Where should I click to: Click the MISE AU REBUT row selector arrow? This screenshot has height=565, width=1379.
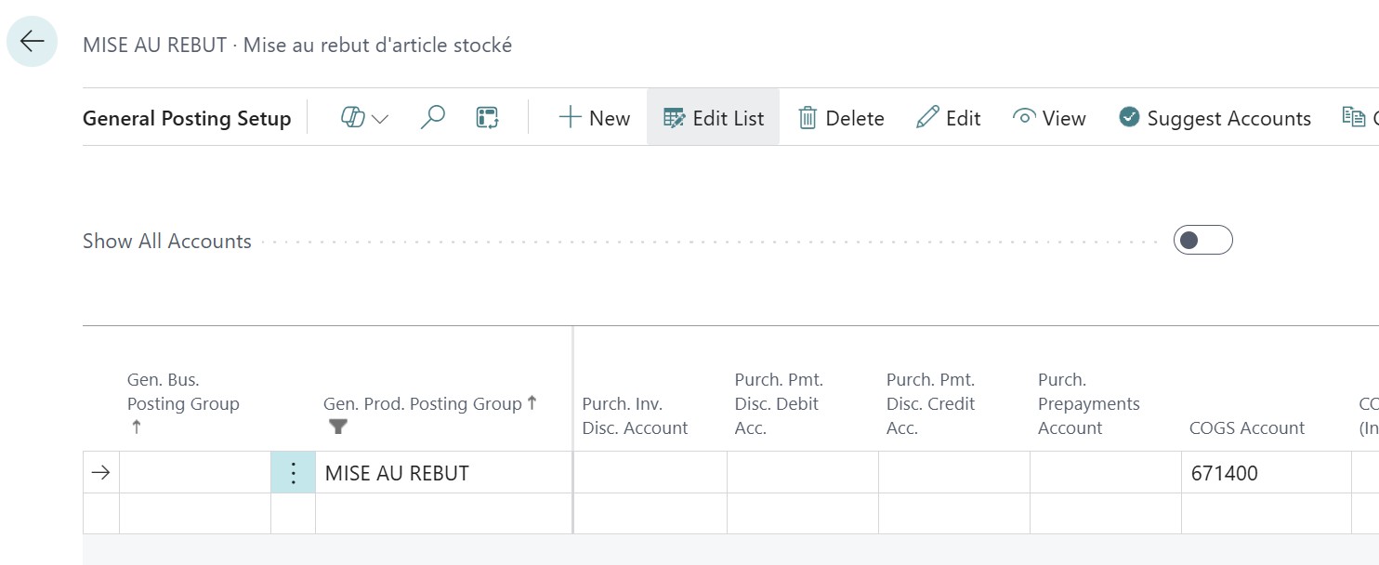coord(100,472)
